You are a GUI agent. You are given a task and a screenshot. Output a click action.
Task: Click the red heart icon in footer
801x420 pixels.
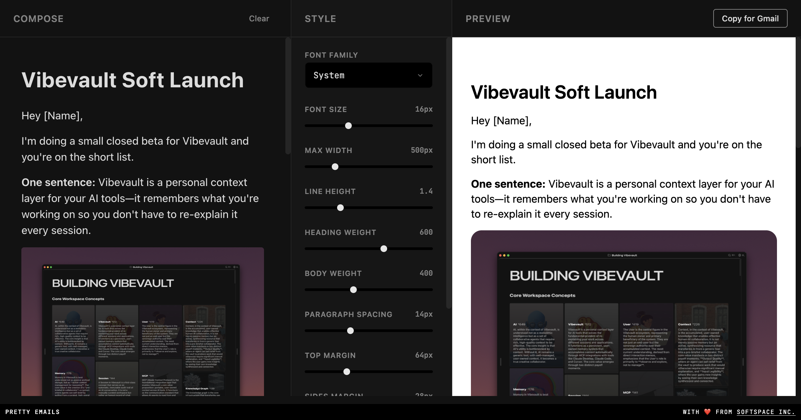tap(707, 412)
